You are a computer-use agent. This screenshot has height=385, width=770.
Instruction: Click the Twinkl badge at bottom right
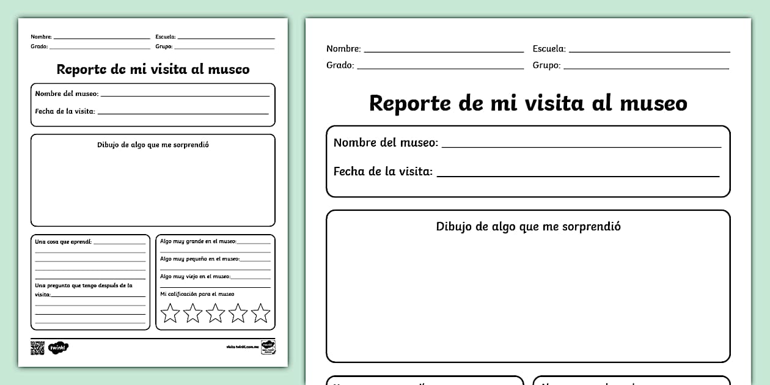269,347
